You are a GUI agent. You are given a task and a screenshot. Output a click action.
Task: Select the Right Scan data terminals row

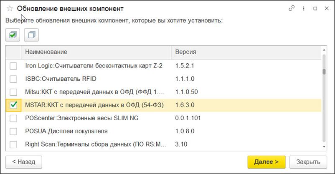pyautogui.click(x=96, y=144)
